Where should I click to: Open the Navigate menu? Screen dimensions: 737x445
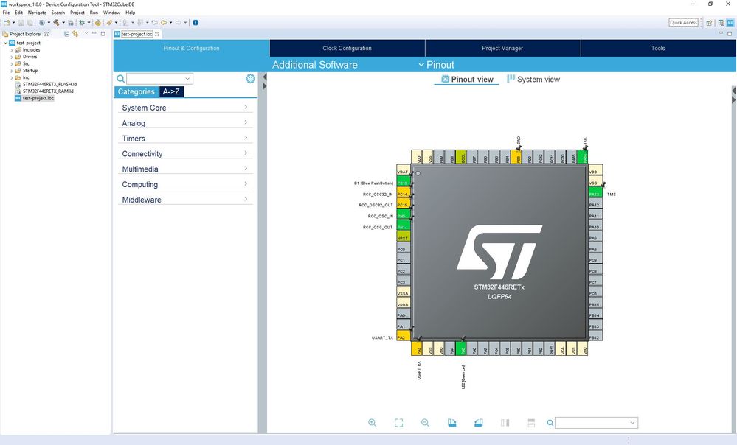[37, 13]
